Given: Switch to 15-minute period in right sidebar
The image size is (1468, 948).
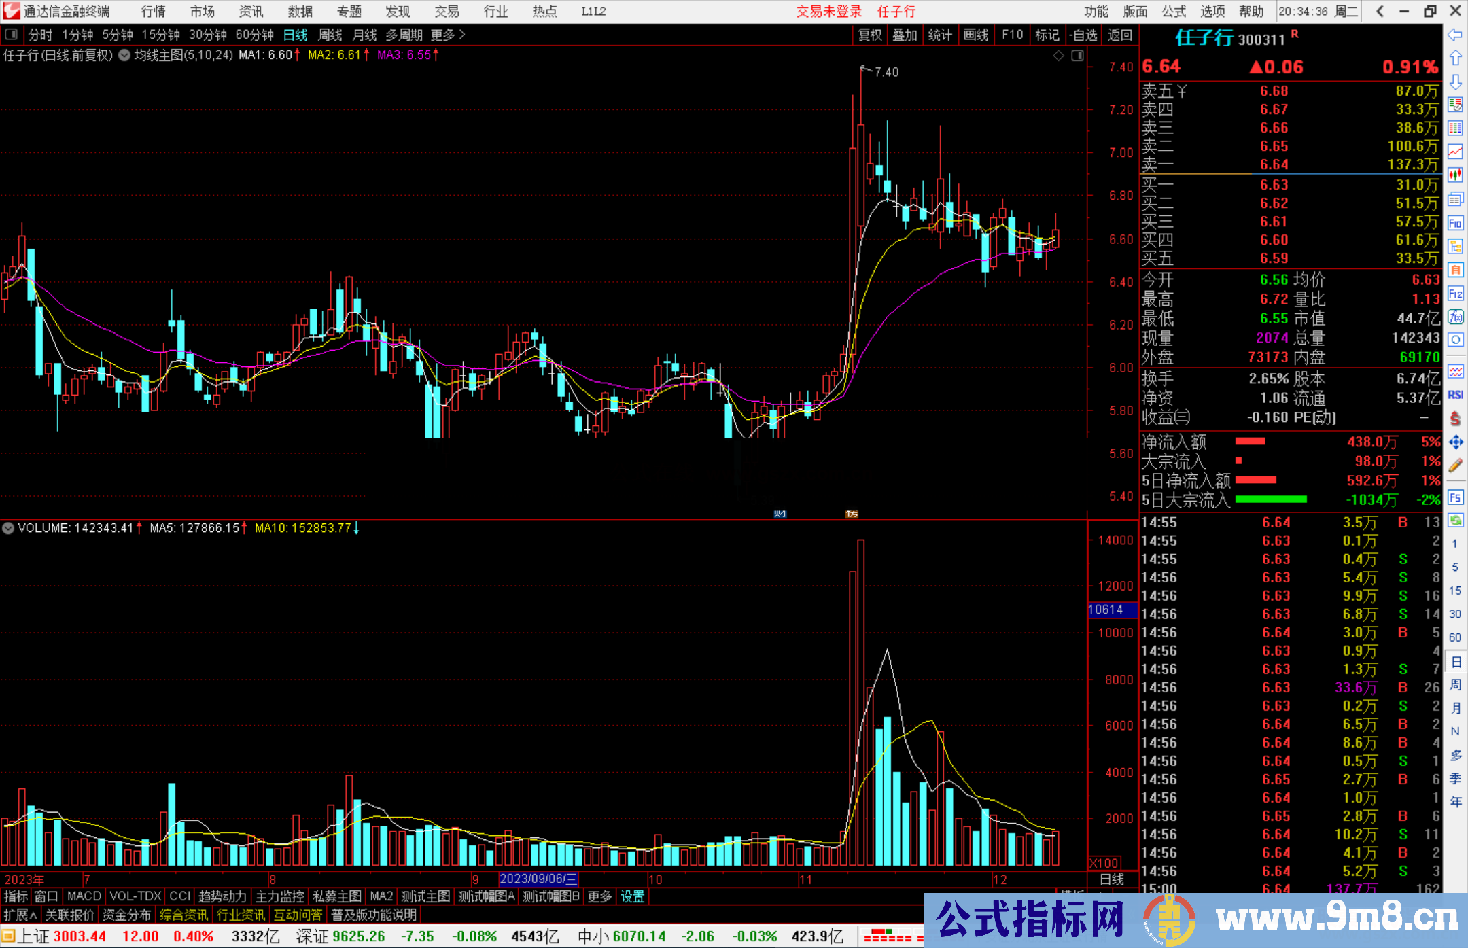Looking at the screenshot, I should pyautogui.click(x=1455, y=591).
